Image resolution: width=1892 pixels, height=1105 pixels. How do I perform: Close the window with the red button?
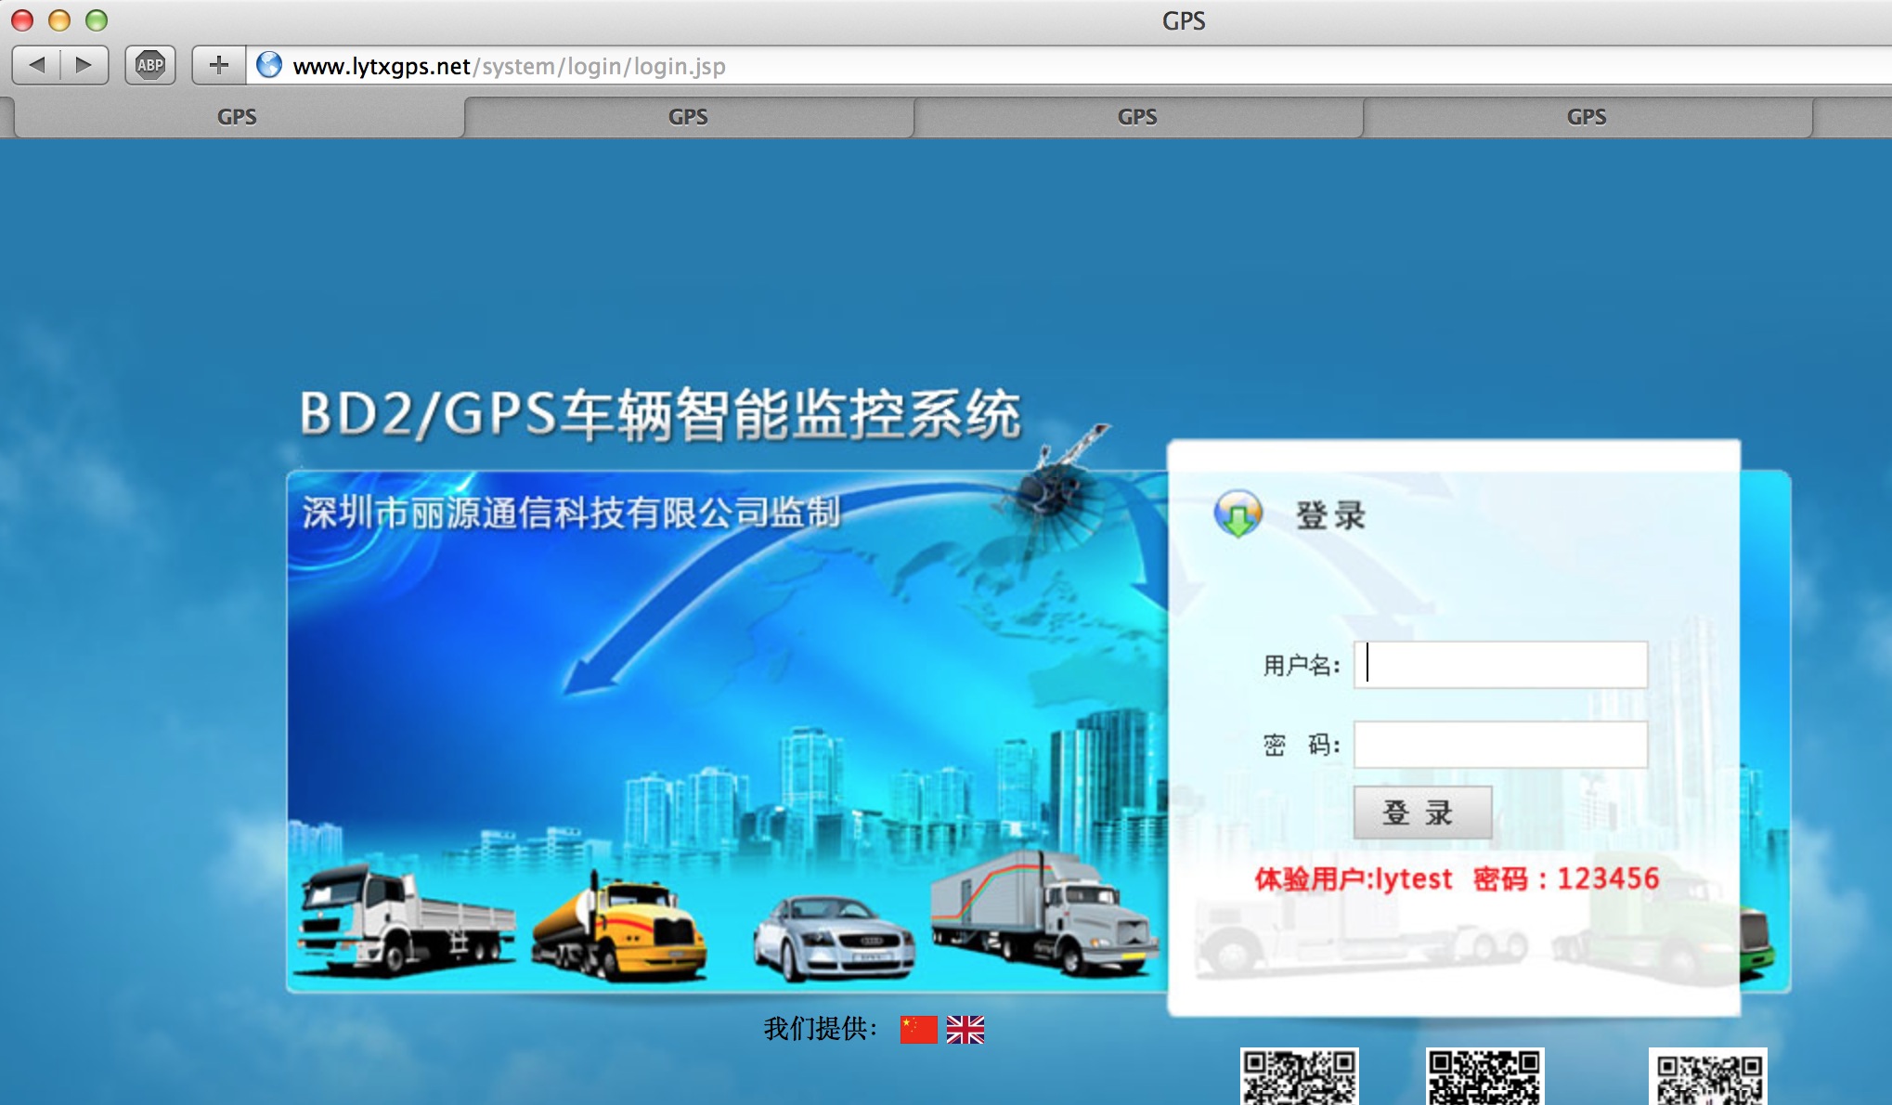tap(22, 19)
